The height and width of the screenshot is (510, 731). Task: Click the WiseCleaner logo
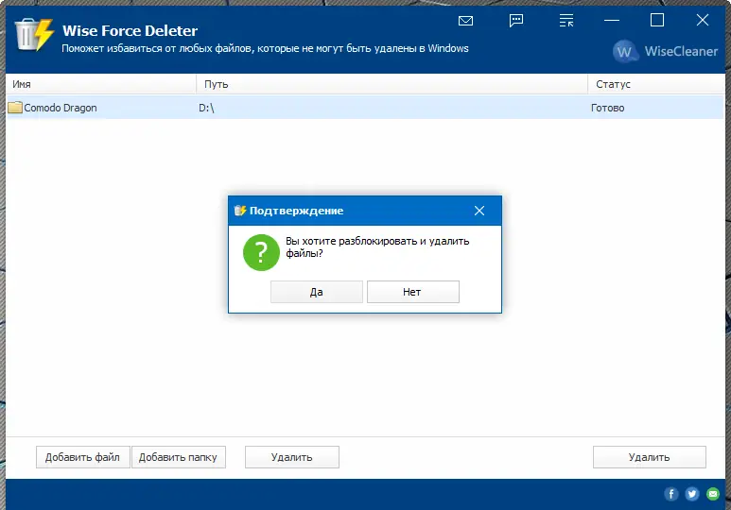point(665,51)
